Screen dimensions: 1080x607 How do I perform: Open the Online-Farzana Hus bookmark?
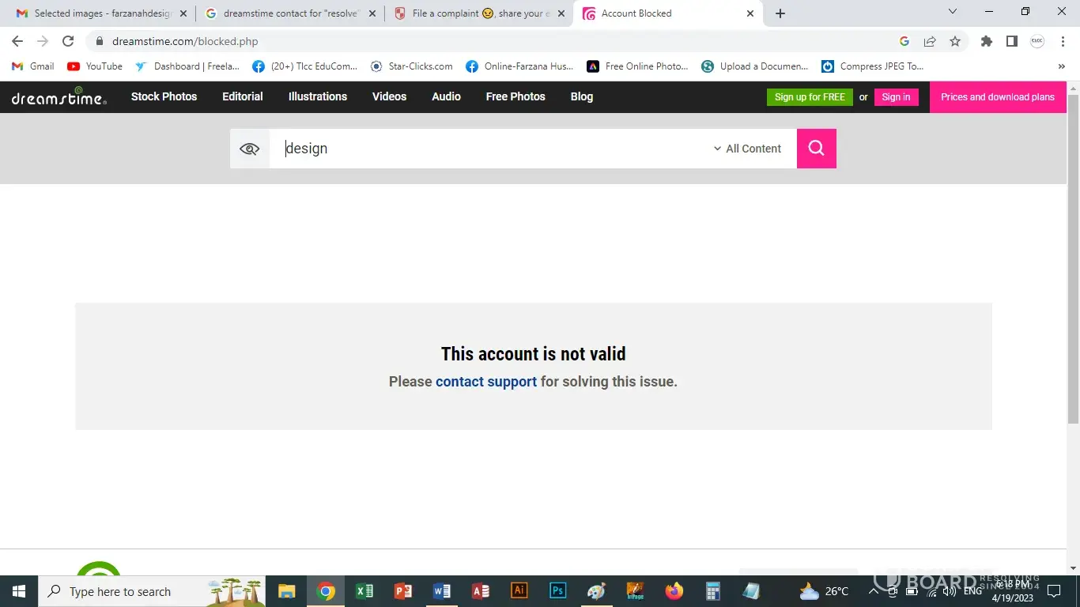tap(519, 66)
